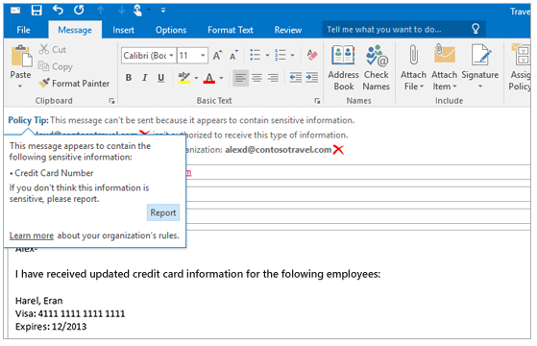Clear all formatting with the eraser icon
This screenshot has width=537, height=346.
click(x=312, y=55)
